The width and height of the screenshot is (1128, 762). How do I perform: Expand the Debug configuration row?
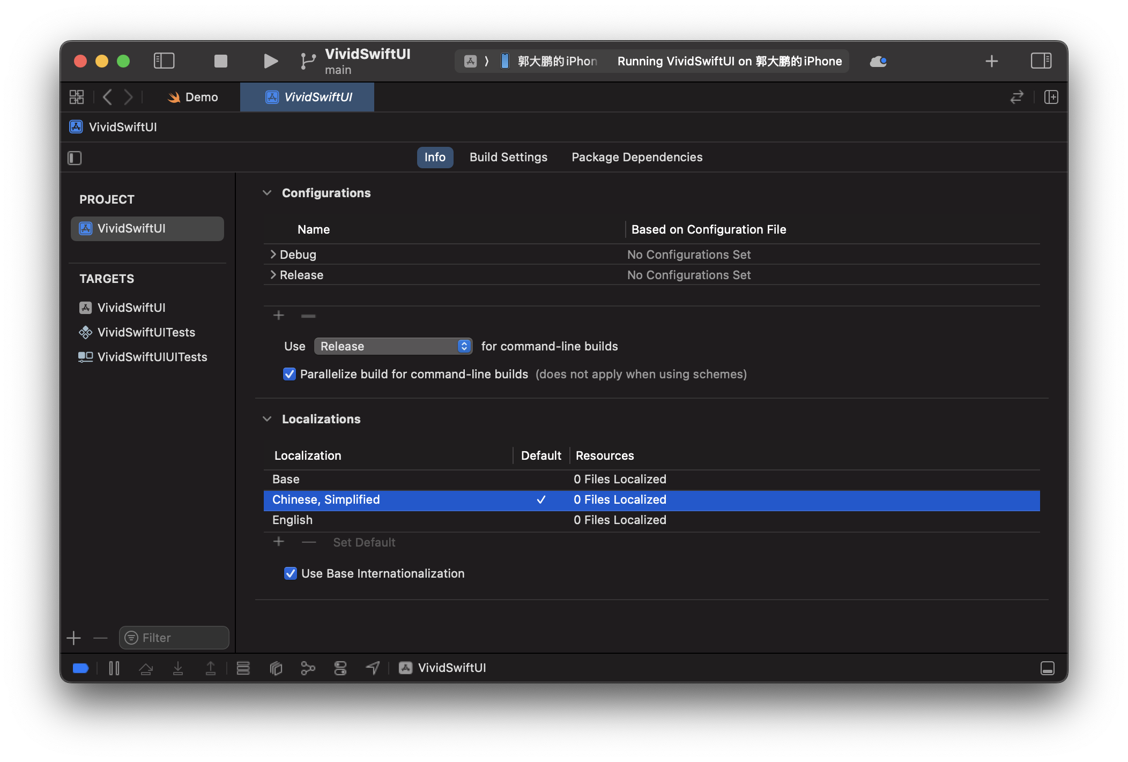click(x=273, y=254)
